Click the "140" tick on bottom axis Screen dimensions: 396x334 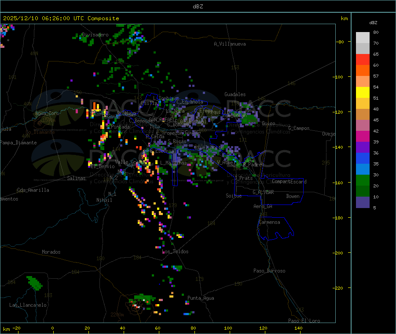(x=298, y=328)
